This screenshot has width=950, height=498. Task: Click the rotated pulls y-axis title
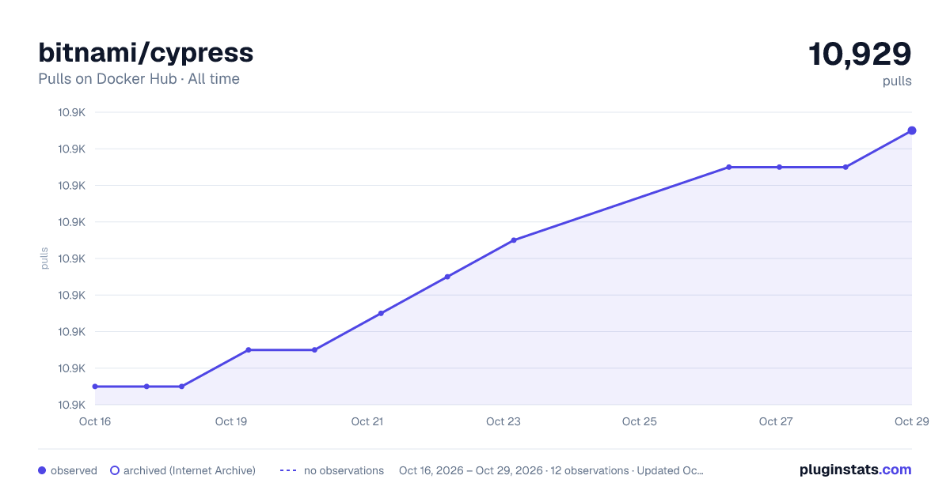pyautogui.click(x=44, y=258)
